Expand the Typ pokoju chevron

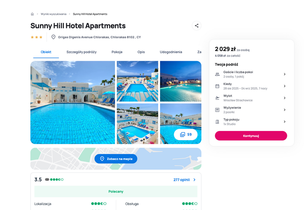click(x=285, y=122)
